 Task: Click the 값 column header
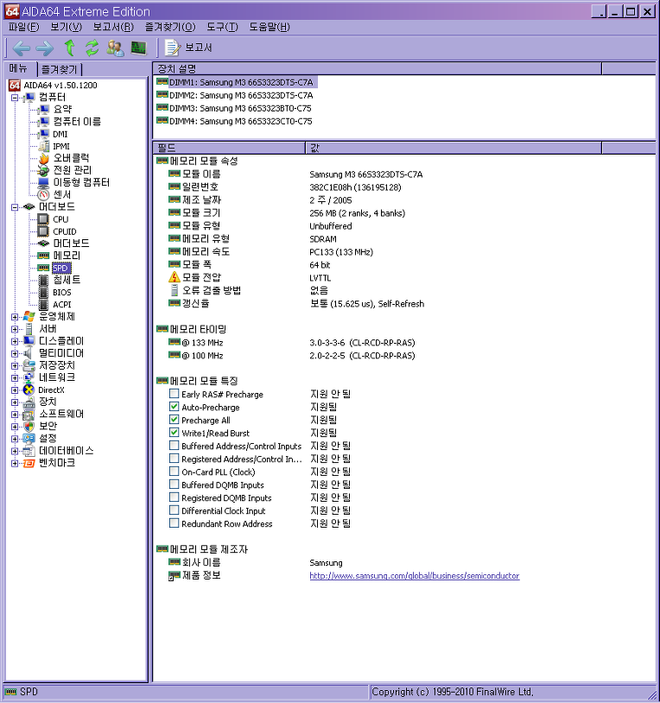click(x=454, y=148)
